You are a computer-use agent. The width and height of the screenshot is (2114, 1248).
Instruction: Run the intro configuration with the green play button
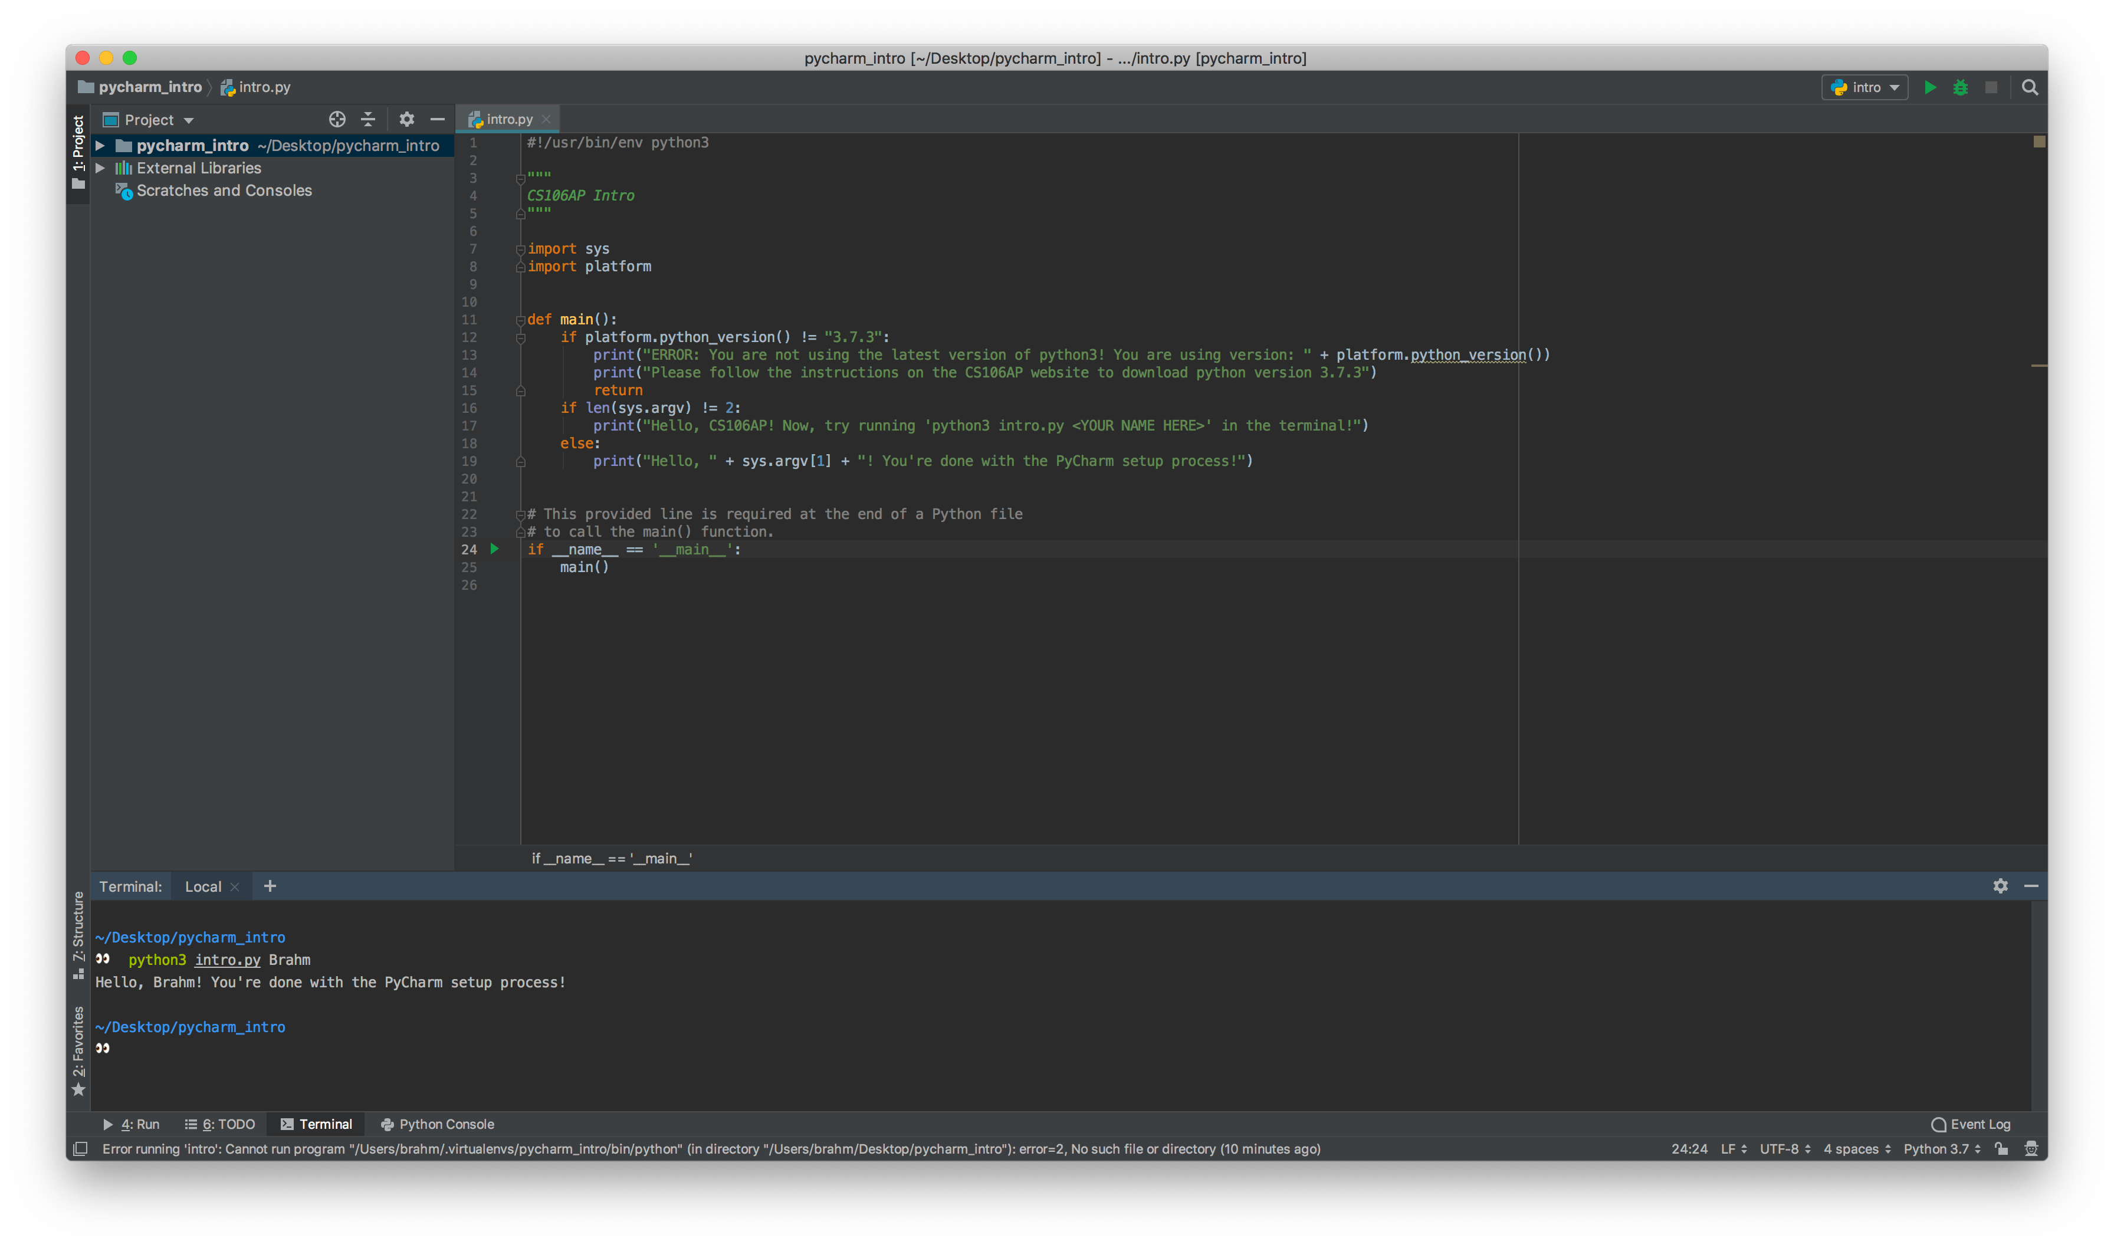1930,87
